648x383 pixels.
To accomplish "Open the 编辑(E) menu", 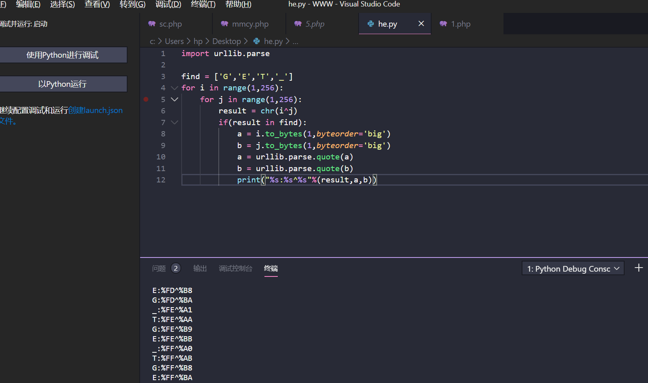I will coord(28,4).
